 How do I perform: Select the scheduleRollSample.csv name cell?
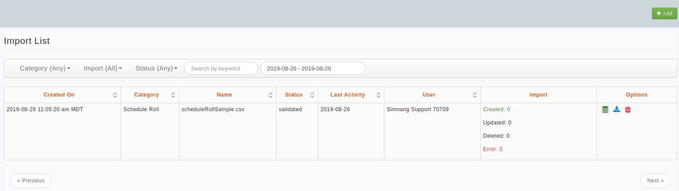point(213,110)
